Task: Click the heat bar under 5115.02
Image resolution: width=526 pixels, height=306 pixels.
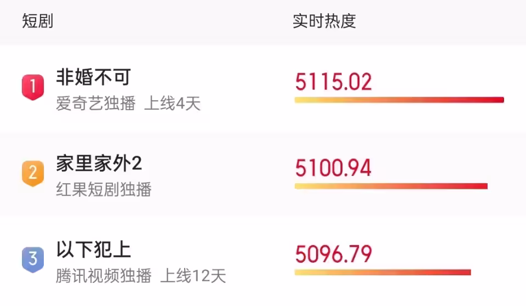Action: coord(399,100)
